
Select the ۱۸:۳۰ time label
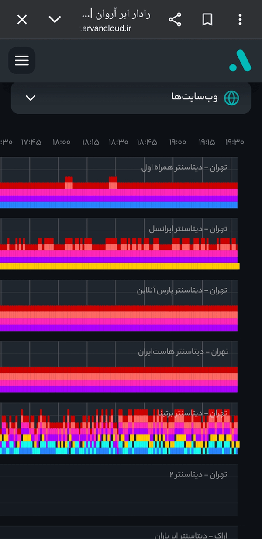tap(118, 142)
